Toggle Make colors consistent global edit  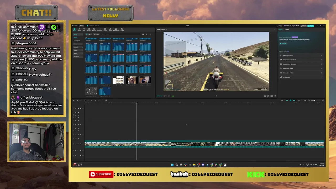(322, 60)
